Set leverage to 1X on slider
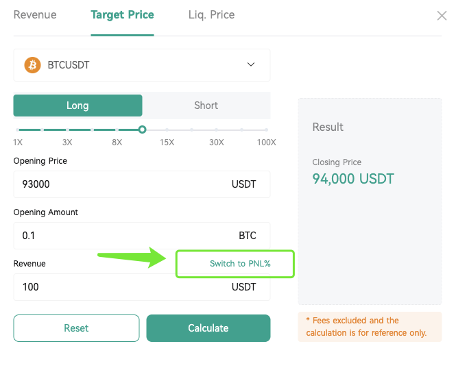This screenshot has width=456, height=383. coord(17,130)
